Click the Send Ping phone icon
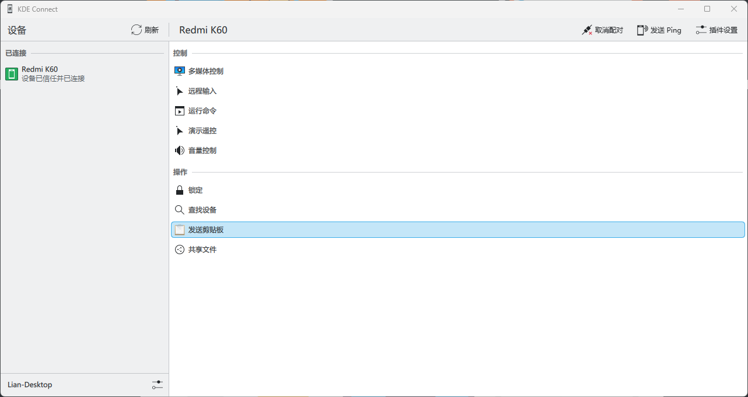 click(642, 30)
